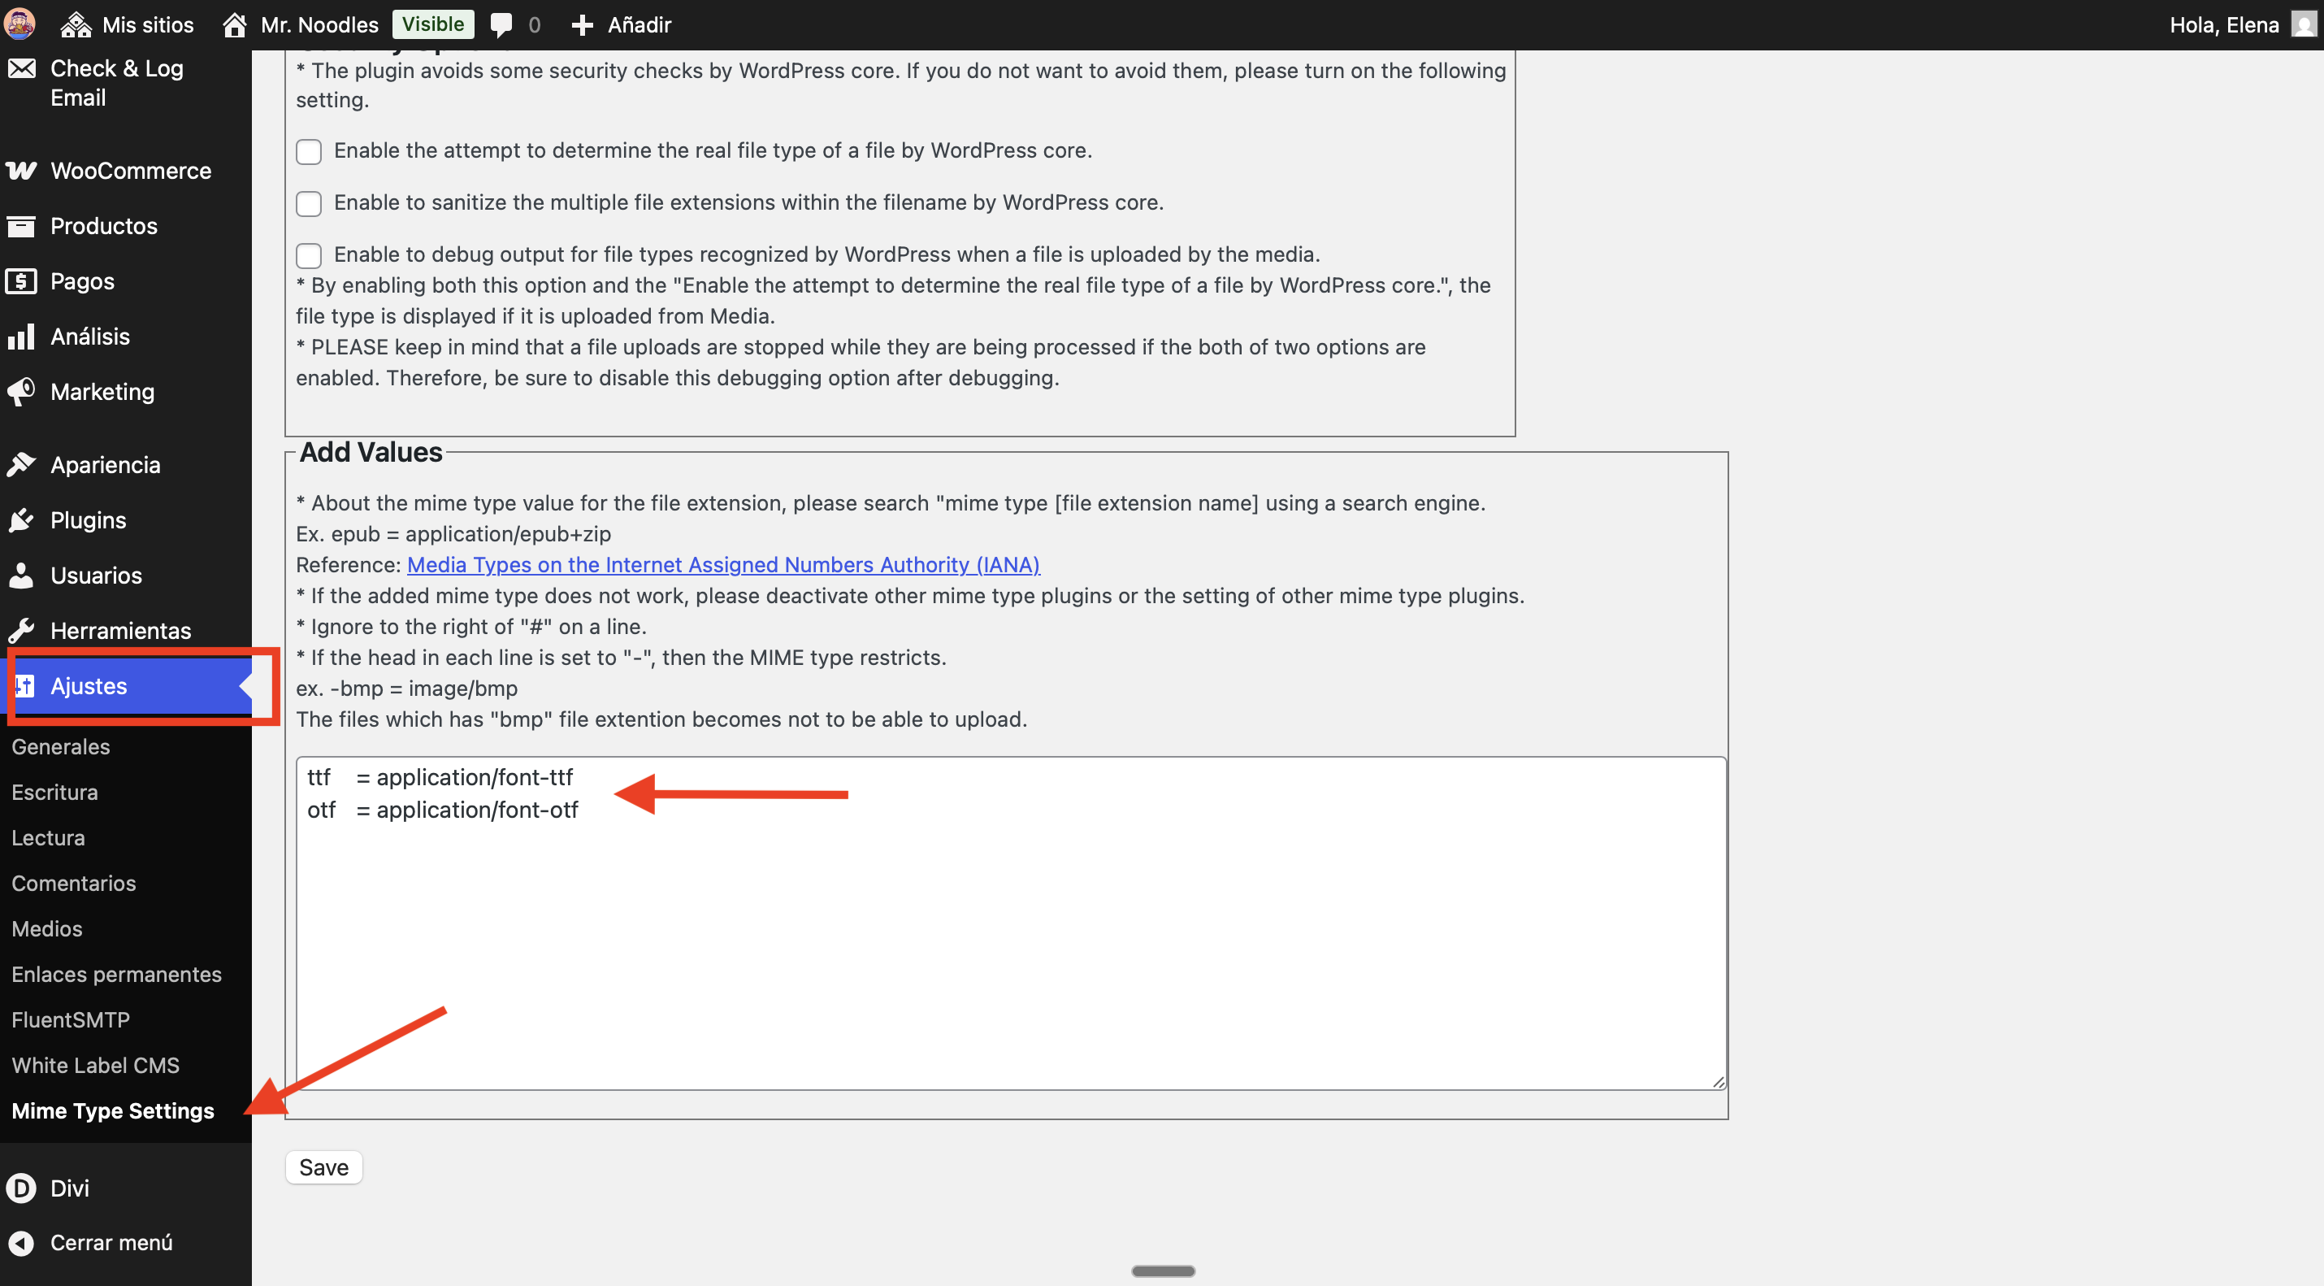Go to Comentarios settings

point(74,883)
